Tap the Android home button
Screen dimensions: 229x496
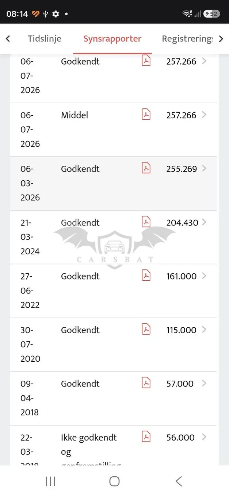(114, 481)
